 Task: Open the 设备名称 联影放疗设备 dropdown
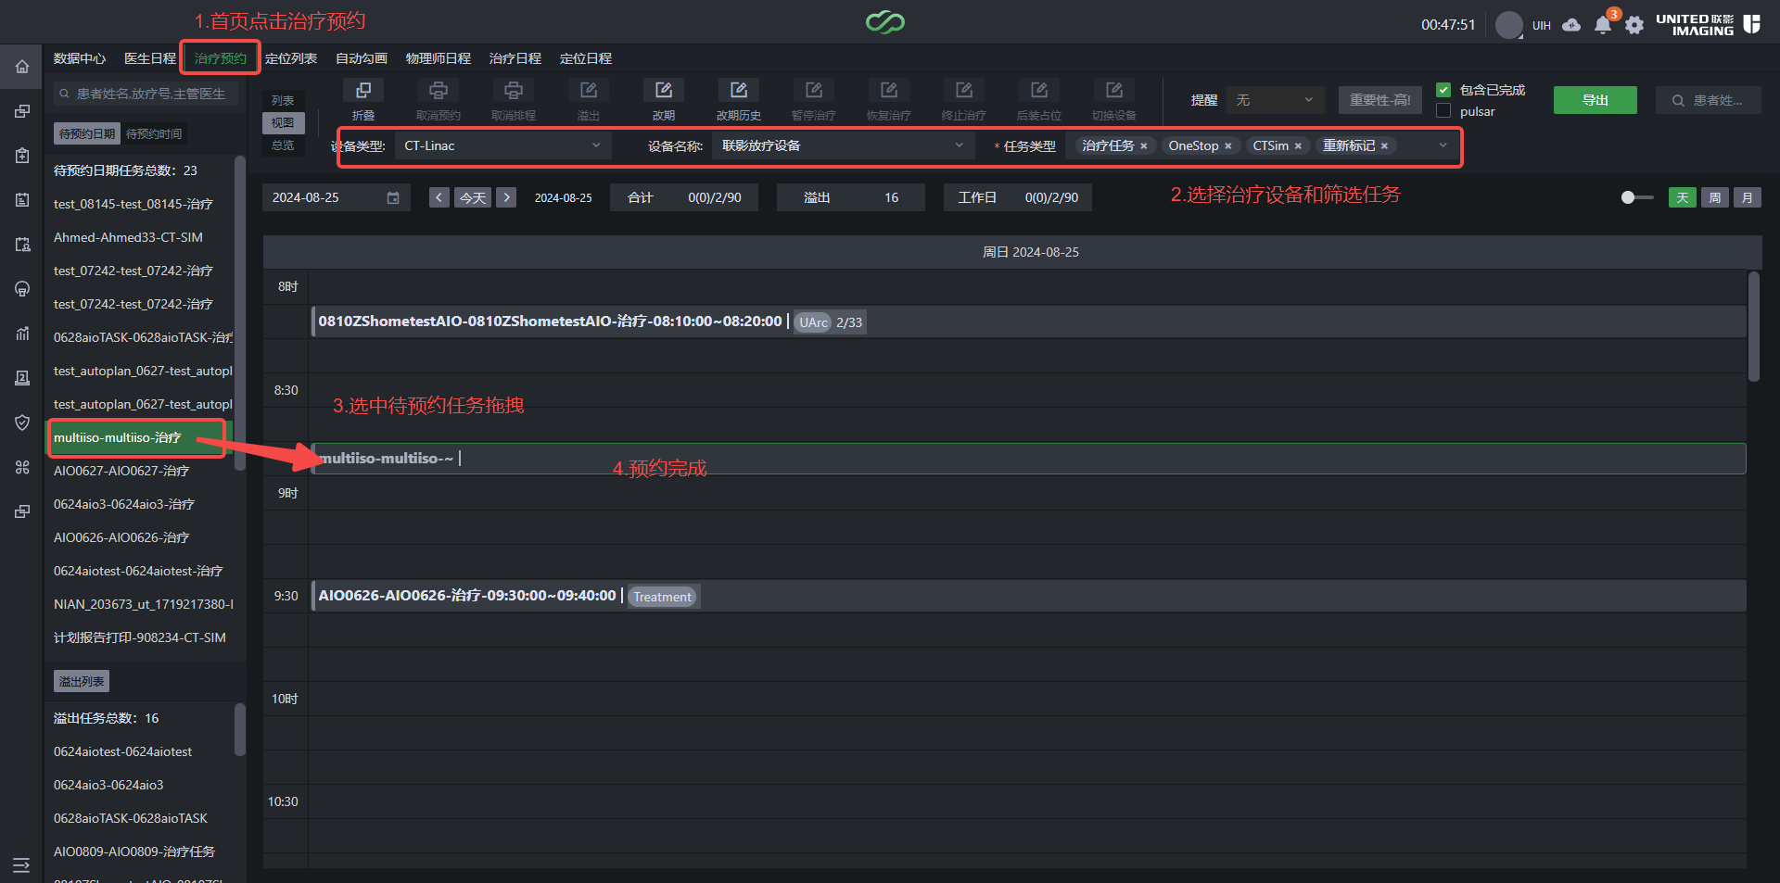(843, 145)
